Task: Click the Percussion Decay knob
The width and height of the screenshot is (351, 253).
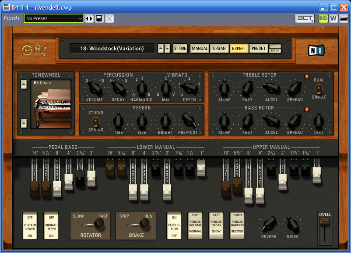Action: 118,88
